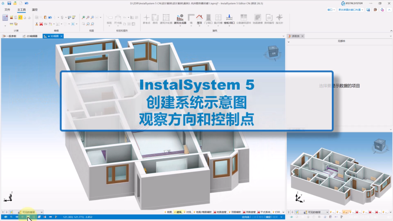Viewport: 393px width, 221px height.
Task: Select the Roof (屋顶) tool
Action: (199, 19)
